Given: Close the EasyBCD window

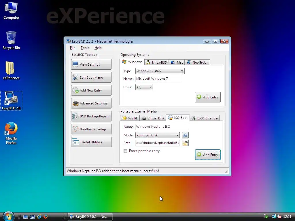Looking at the screenshot, I should coord(224,41).
